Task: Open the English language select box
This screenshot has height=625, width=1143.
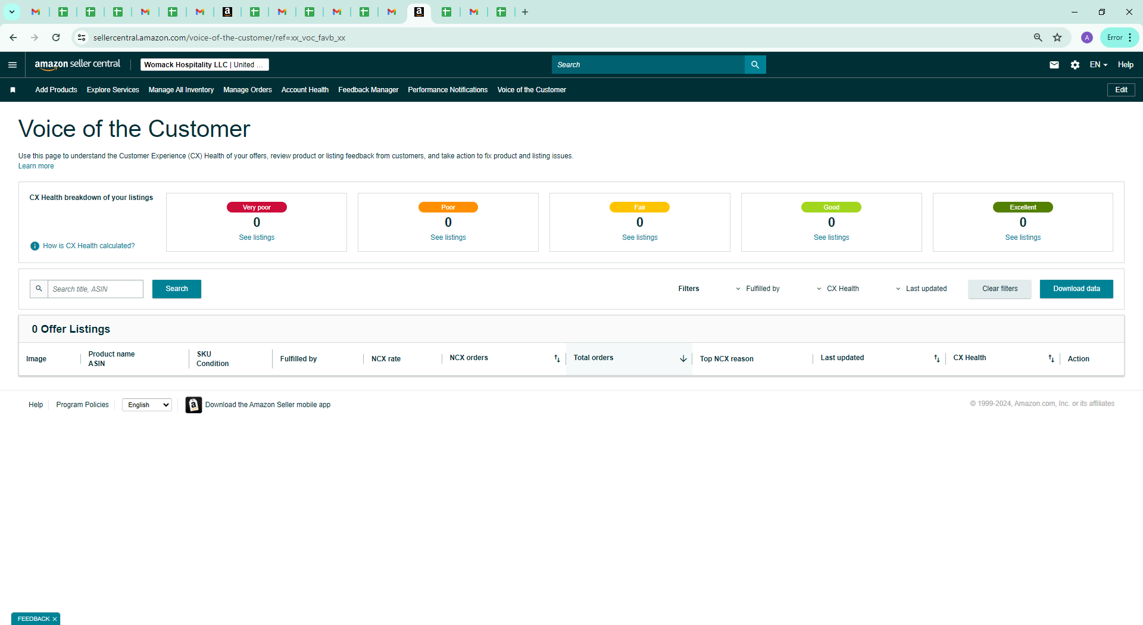Action: [x=147, y=405]
